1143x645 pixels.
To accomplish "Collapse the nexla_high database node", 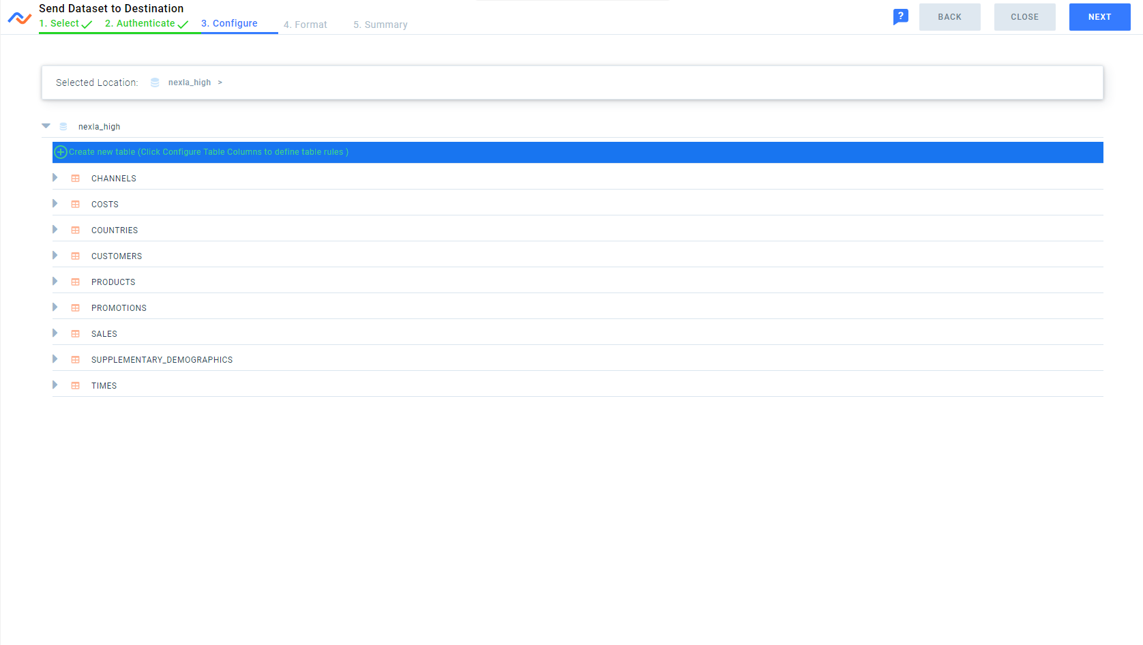I will 46,126.
